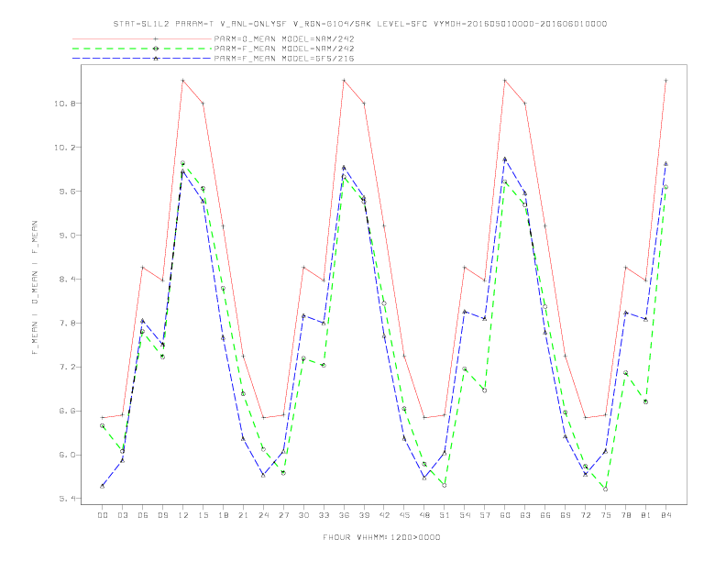Screen dimensions: 726x561
Task: Click green NAM circle marker at hour 84
Action: click(x=666, y=187)
